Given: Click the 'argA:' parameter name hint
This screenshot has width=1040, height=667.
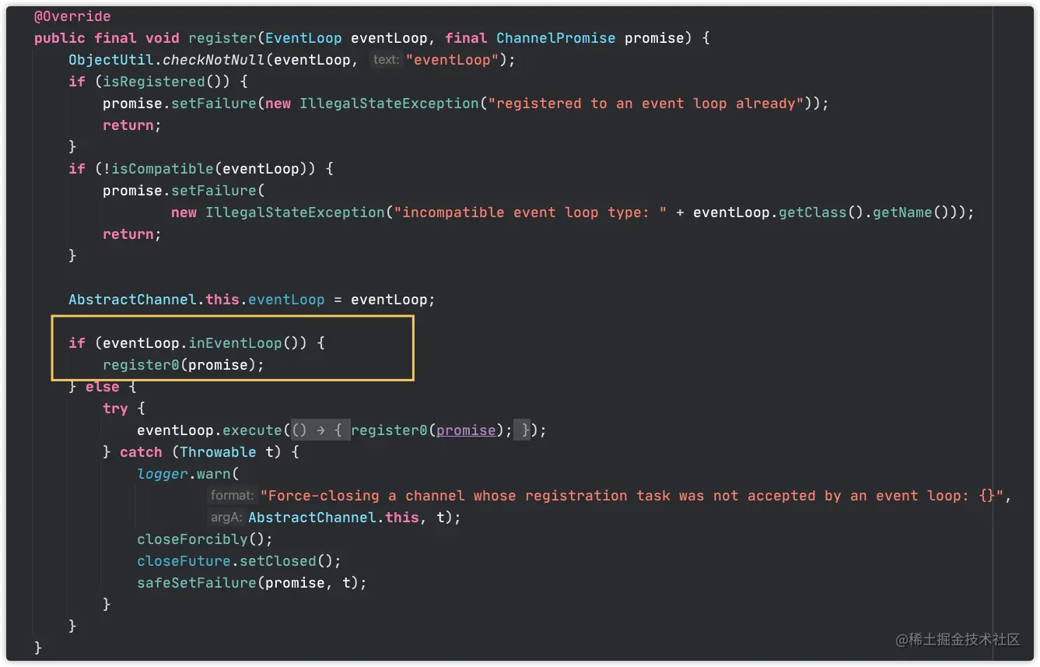Looking at the screenshot, I should (x=227, y=517).
